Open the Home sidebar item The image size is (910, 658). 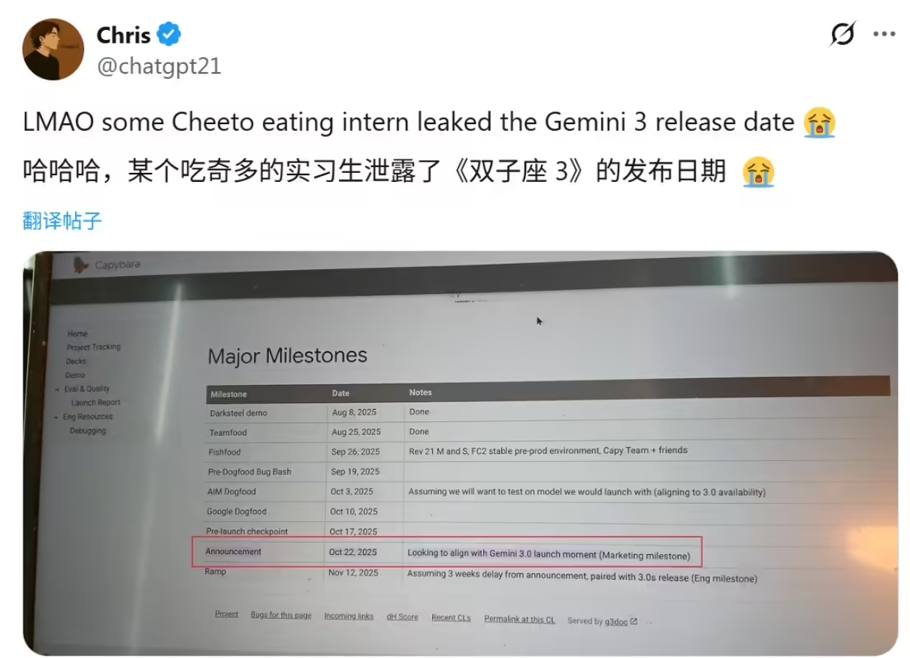pos(77,334)
